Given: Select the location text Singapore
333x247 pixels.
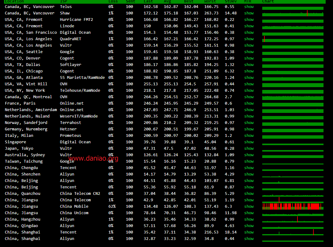Looking at the screenshot, I should coord(15,142).
